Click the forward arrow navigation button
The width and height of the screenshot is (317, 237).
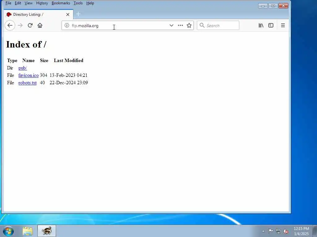(20, 25)
